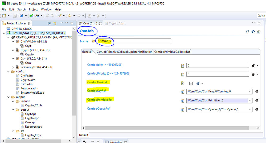Open the Generate project dropdown arrow
This screenshot has width=266, height=143.
point(42,16)
